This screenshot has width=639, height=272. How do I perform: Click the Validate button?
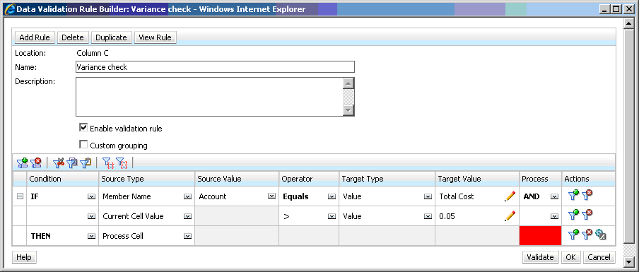click(540, 257)
